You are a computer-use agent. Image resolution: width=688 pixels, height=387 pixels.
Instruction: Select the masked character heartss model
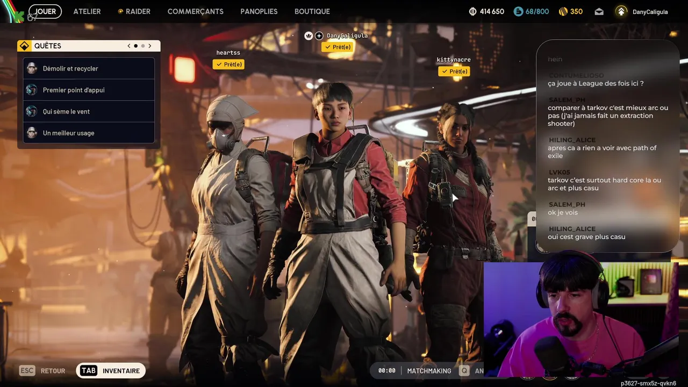tap(228, 231)
